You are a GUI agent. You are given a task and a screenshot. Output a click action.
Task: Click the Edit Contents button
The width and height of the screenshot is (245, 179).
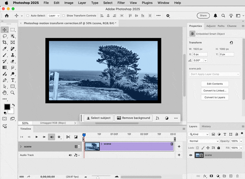(215, 84)
